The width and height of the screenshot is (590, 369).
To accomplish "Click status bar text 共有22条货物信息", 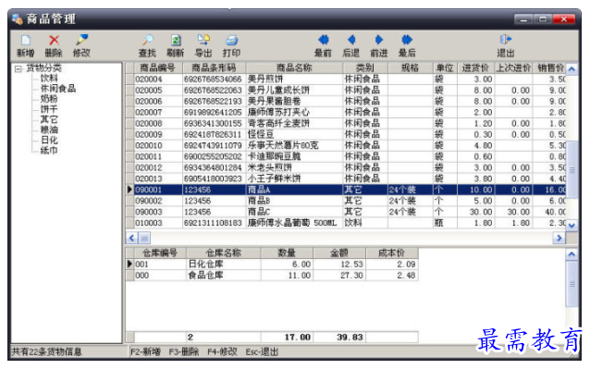I will [x=46, y=352].
